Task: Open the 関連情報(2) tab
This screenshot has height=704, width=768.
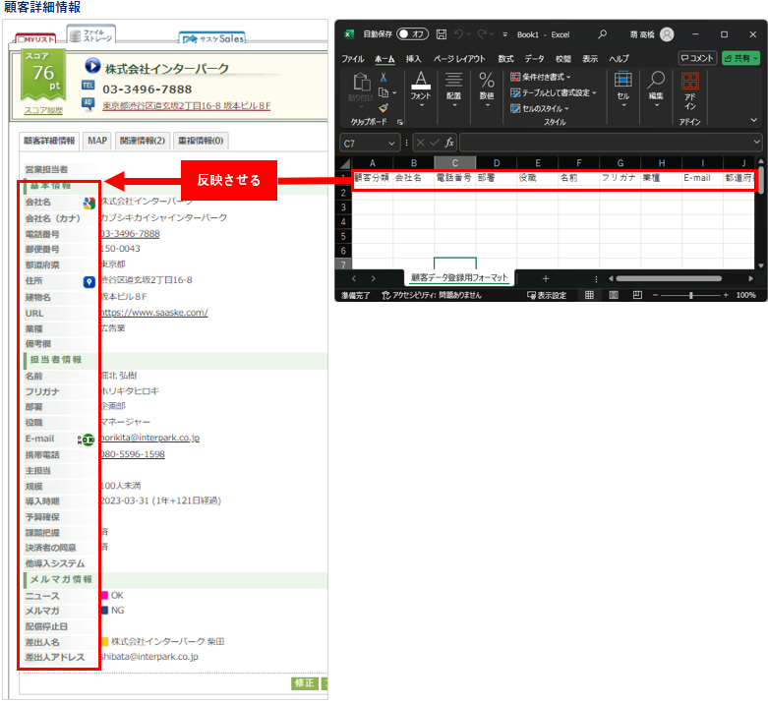Action: click(x=143, y=141)
